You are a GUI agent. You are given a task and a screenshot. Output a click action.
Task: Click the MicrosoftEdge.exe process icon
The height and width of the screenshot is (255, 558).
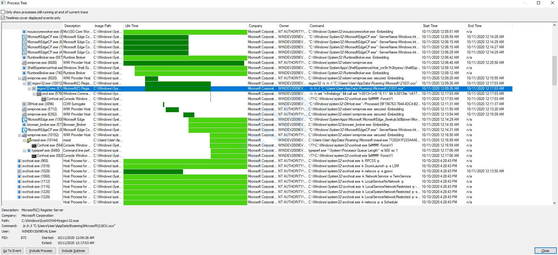pyautogui.click(x=24, y=120)
